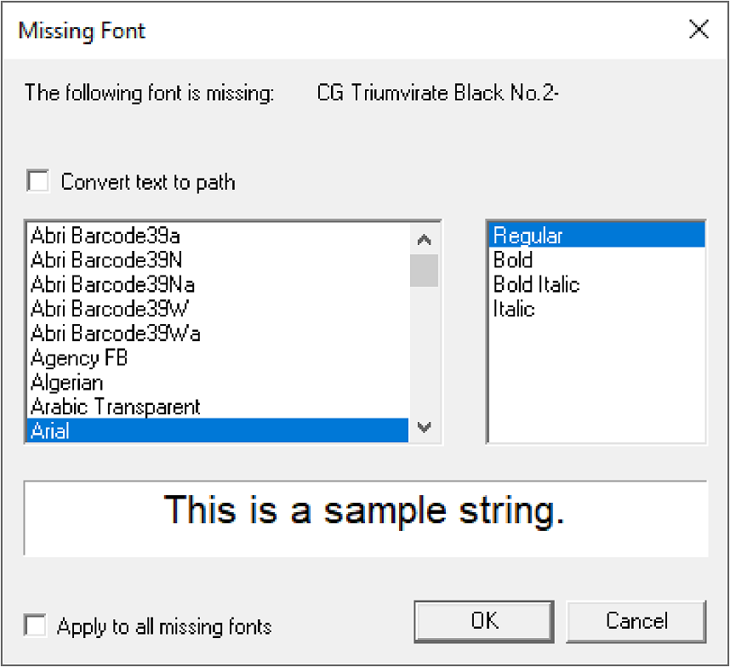
Task: Choose the Bold font style
Action: 513,259
